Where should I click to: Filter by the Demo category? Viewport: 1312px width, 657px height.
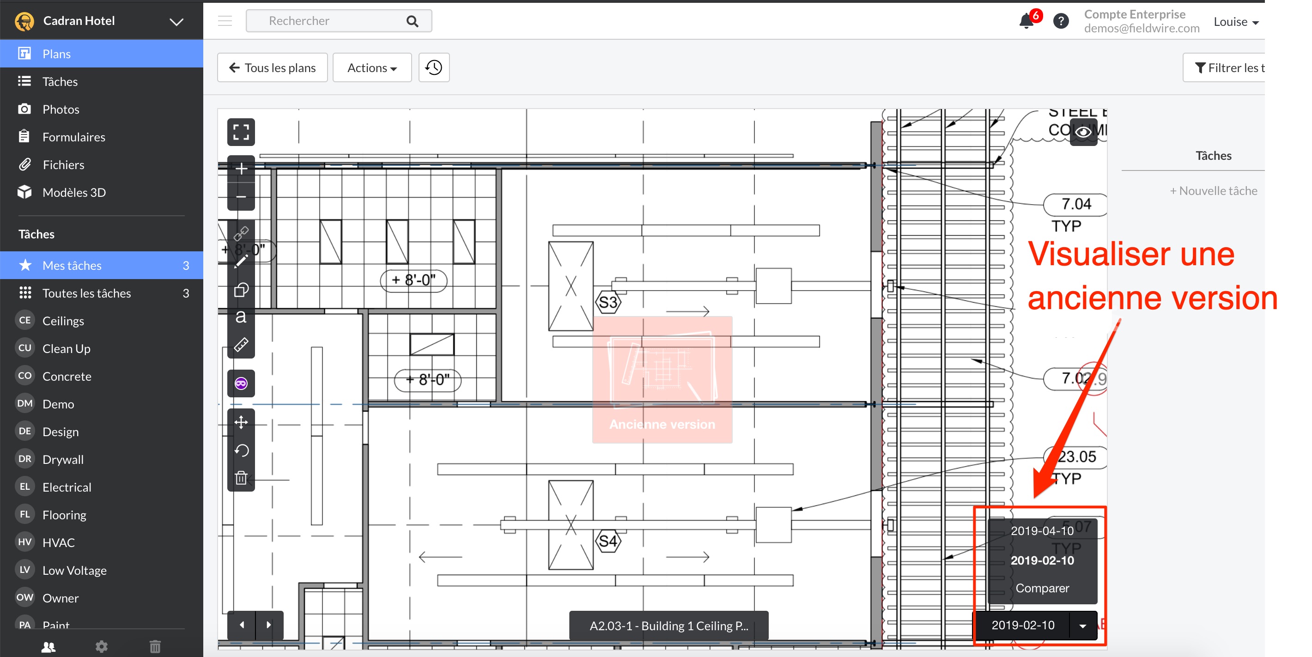(102, 404)
